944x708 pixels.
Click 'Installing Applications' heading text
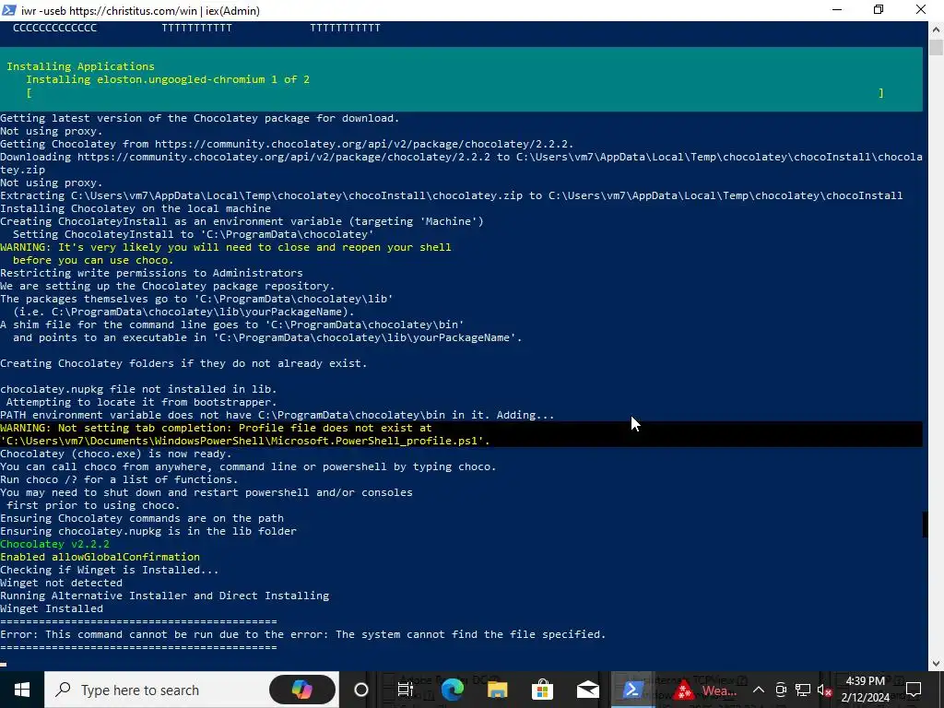pyautogui.click(x=81, y=66)
